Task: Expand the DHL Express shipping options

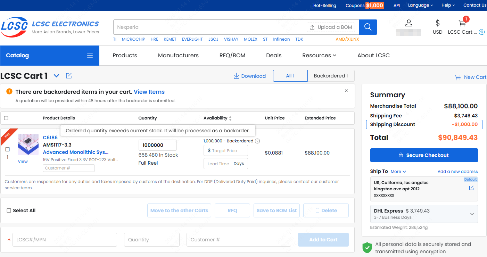Action: [x=472, y=214]
